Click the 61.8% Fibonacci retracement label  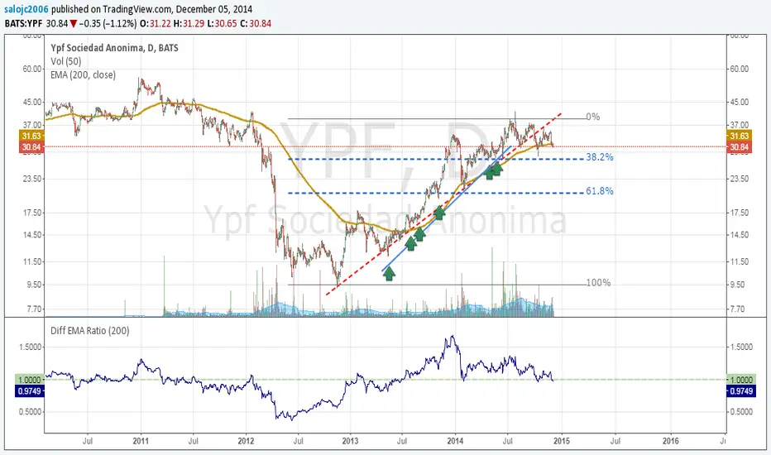[600, 191]
